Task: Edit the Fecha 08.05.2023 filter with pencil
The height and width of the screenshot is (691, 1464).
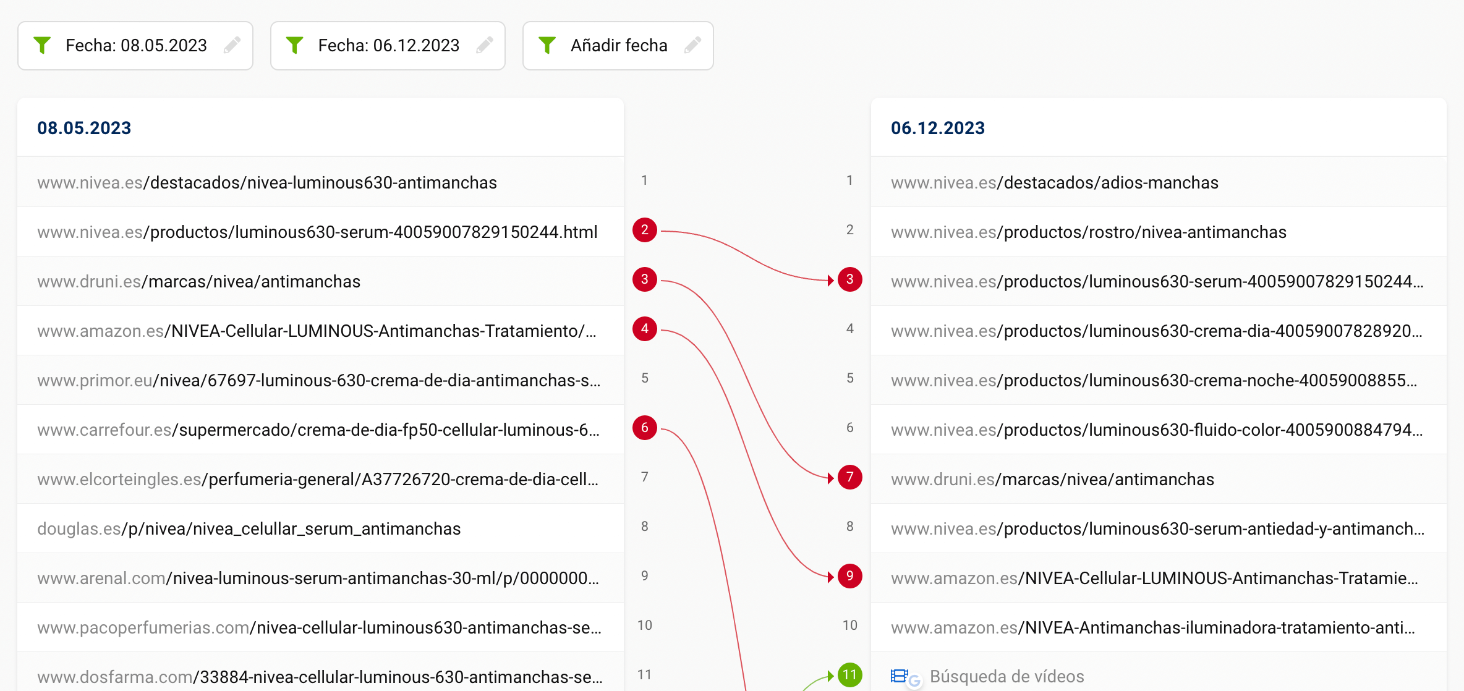Action: pyautogui.click(x=232, y=45)
